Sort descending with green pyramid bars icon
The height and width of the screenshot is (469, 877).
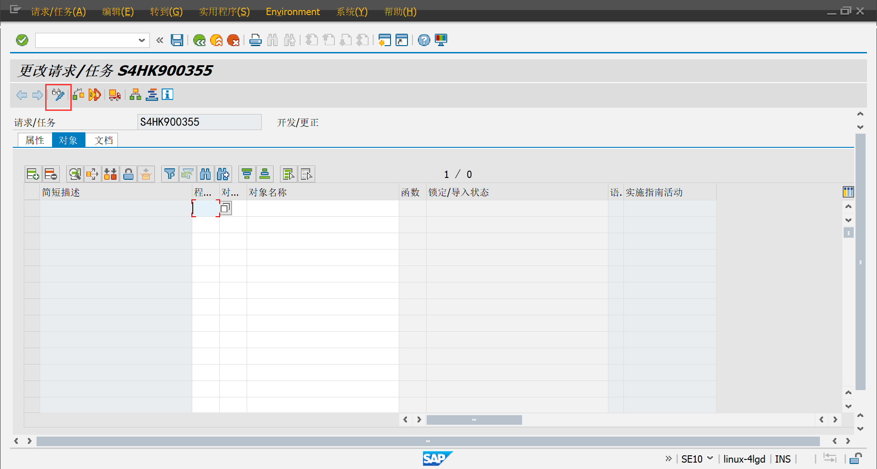point(265,174)
